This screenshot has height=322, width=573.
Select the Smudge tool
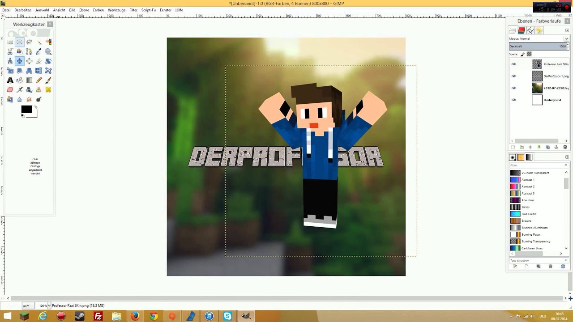click(x=29, y=99)
